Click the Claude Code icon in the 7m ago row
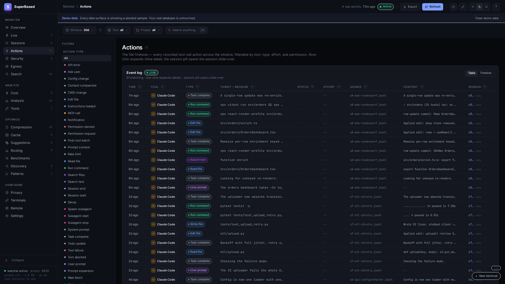The width and height of the screenshot is (505, 284). coord(153,95)
